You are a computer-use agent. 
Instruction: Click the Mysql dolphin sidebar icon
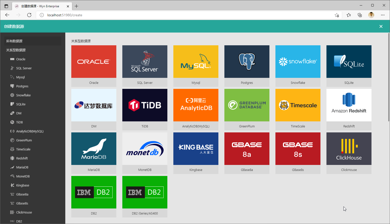[x=12, y=77]
